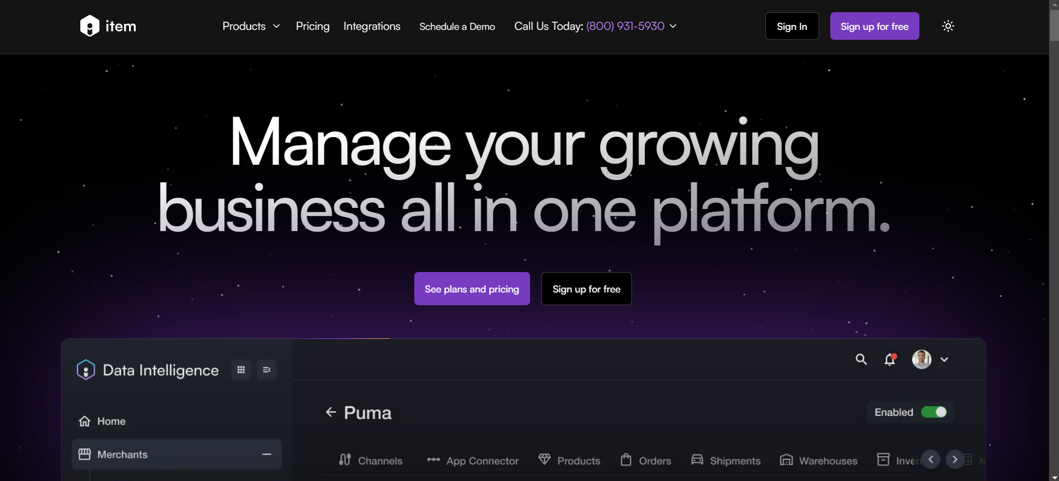The image size is (1059, 481).
Task: Expand the Call Us Today phone dropdown
Action: (x=673, y=26)
